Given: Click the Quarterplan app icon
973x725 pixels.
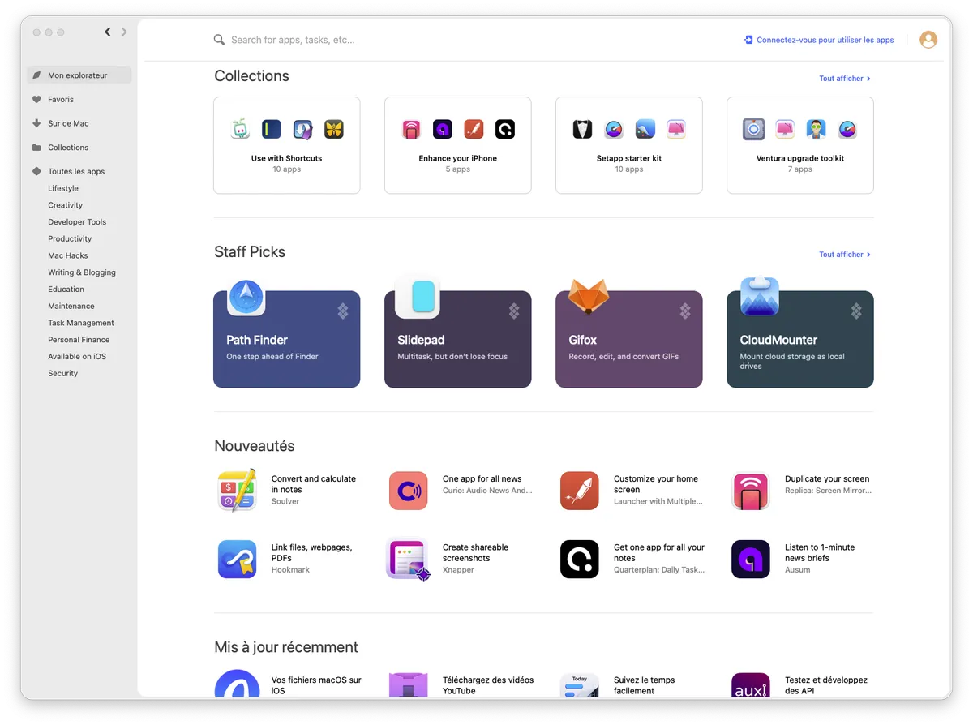Looking at the screenshot, I should click(x=579, y=559).
